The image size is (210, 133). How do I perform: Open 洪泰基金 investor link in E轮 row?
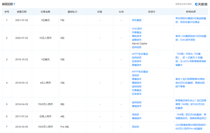[136, 32]
